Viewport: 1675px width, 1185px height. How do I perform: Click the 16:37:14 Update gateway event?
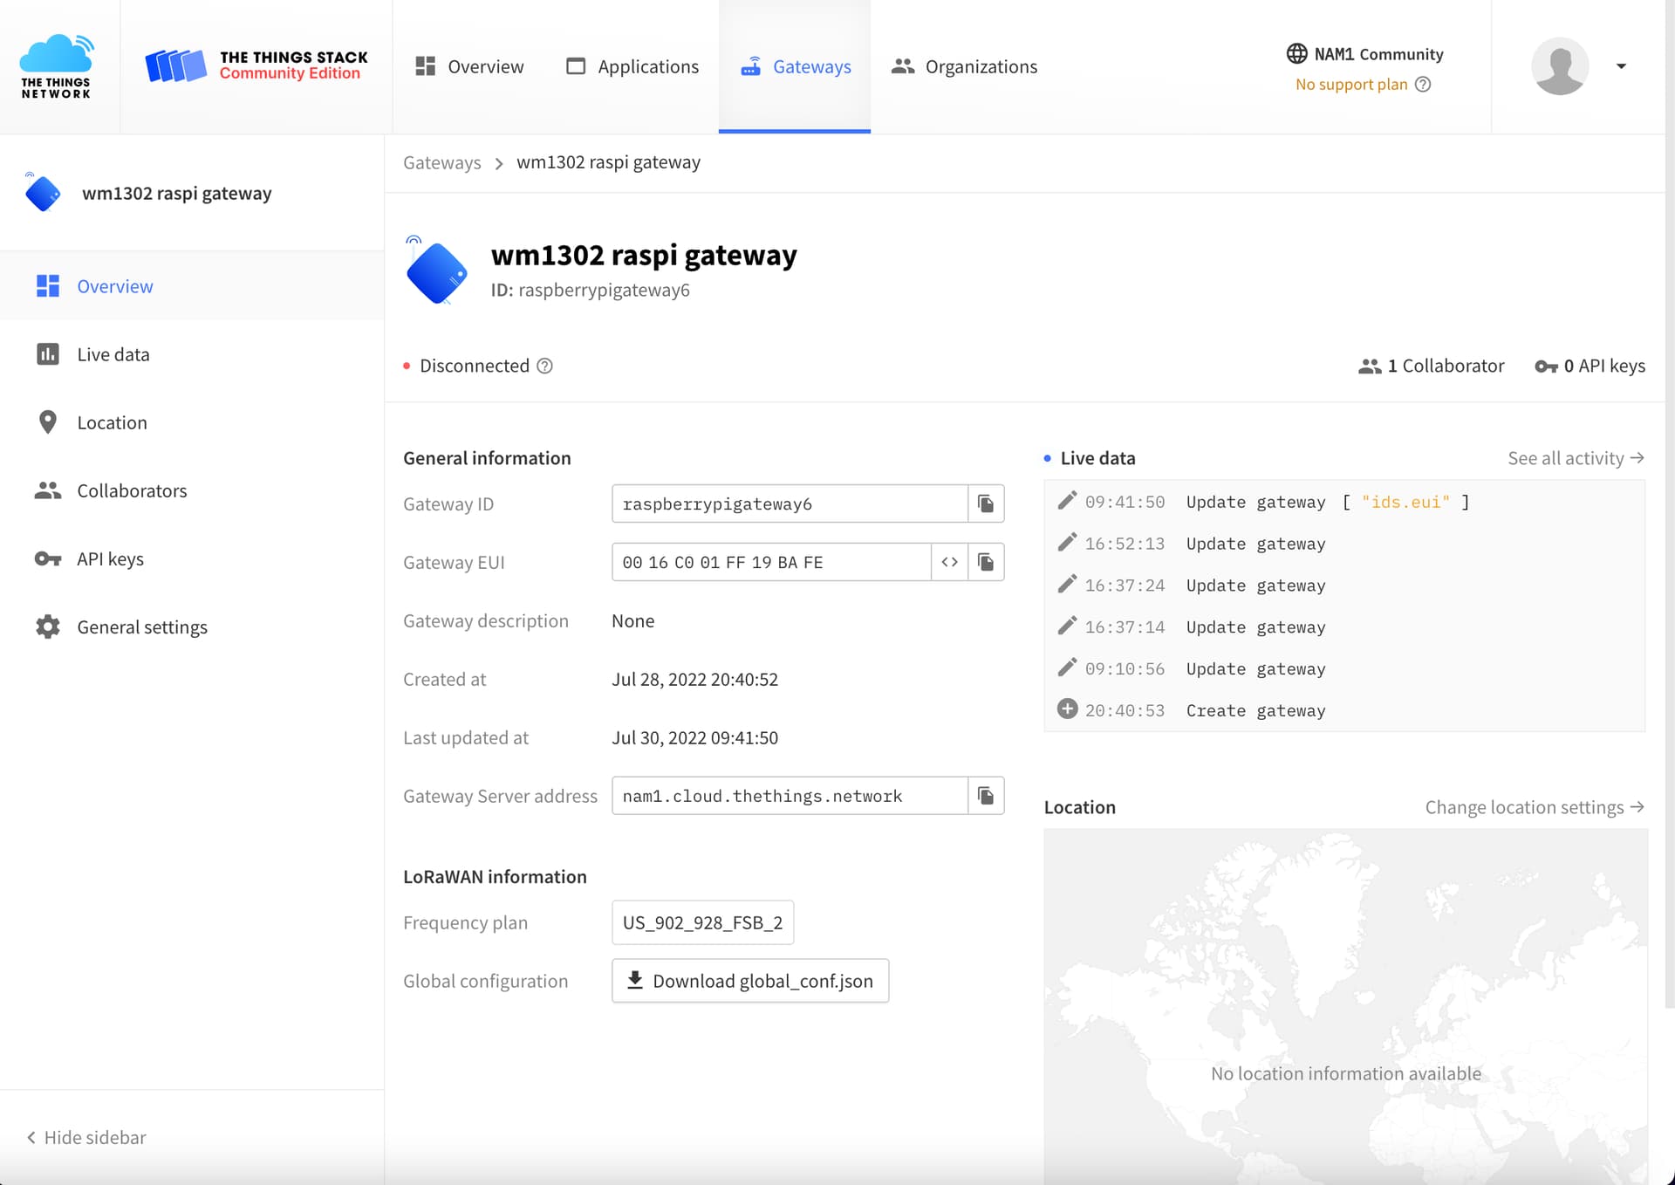click(1344, 627)
